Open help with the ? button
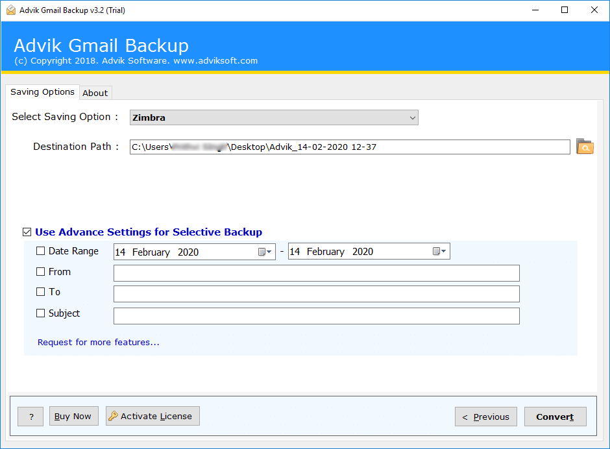Screen dimensions: 610x449 tap(30, 417)
